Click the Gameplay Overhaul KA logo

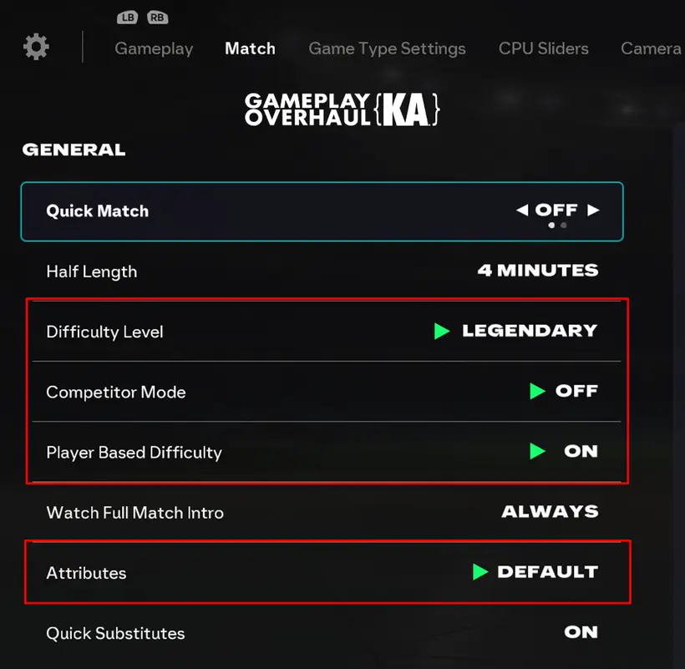342,109
